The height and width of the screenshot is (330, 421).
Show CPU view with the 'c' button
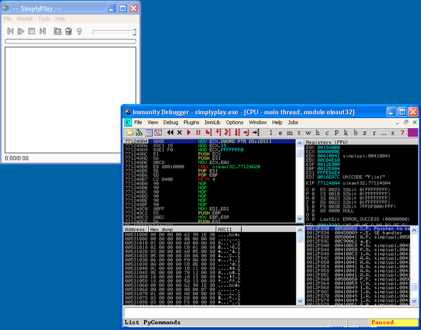(x=327, y=133)
